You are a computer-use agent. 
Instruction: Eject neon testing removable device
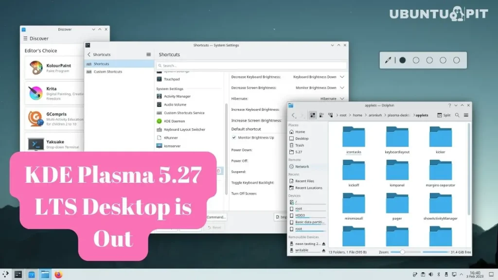pos(323,244)
